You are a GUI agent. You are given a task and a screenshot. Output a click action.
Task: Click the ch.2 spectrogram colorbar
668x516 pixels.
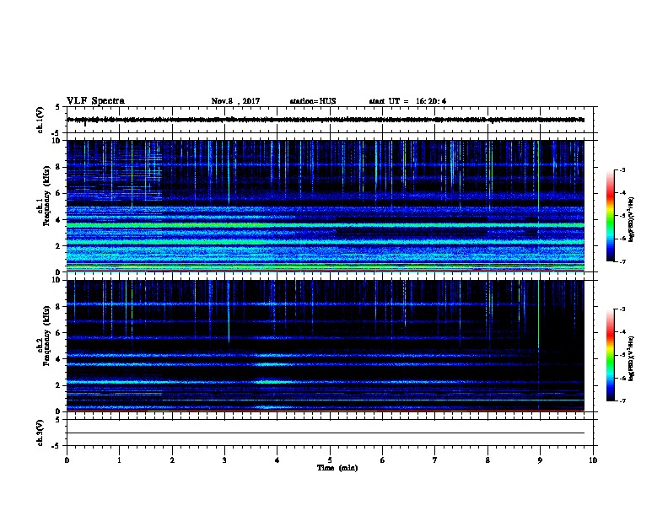tap(610, 355)
